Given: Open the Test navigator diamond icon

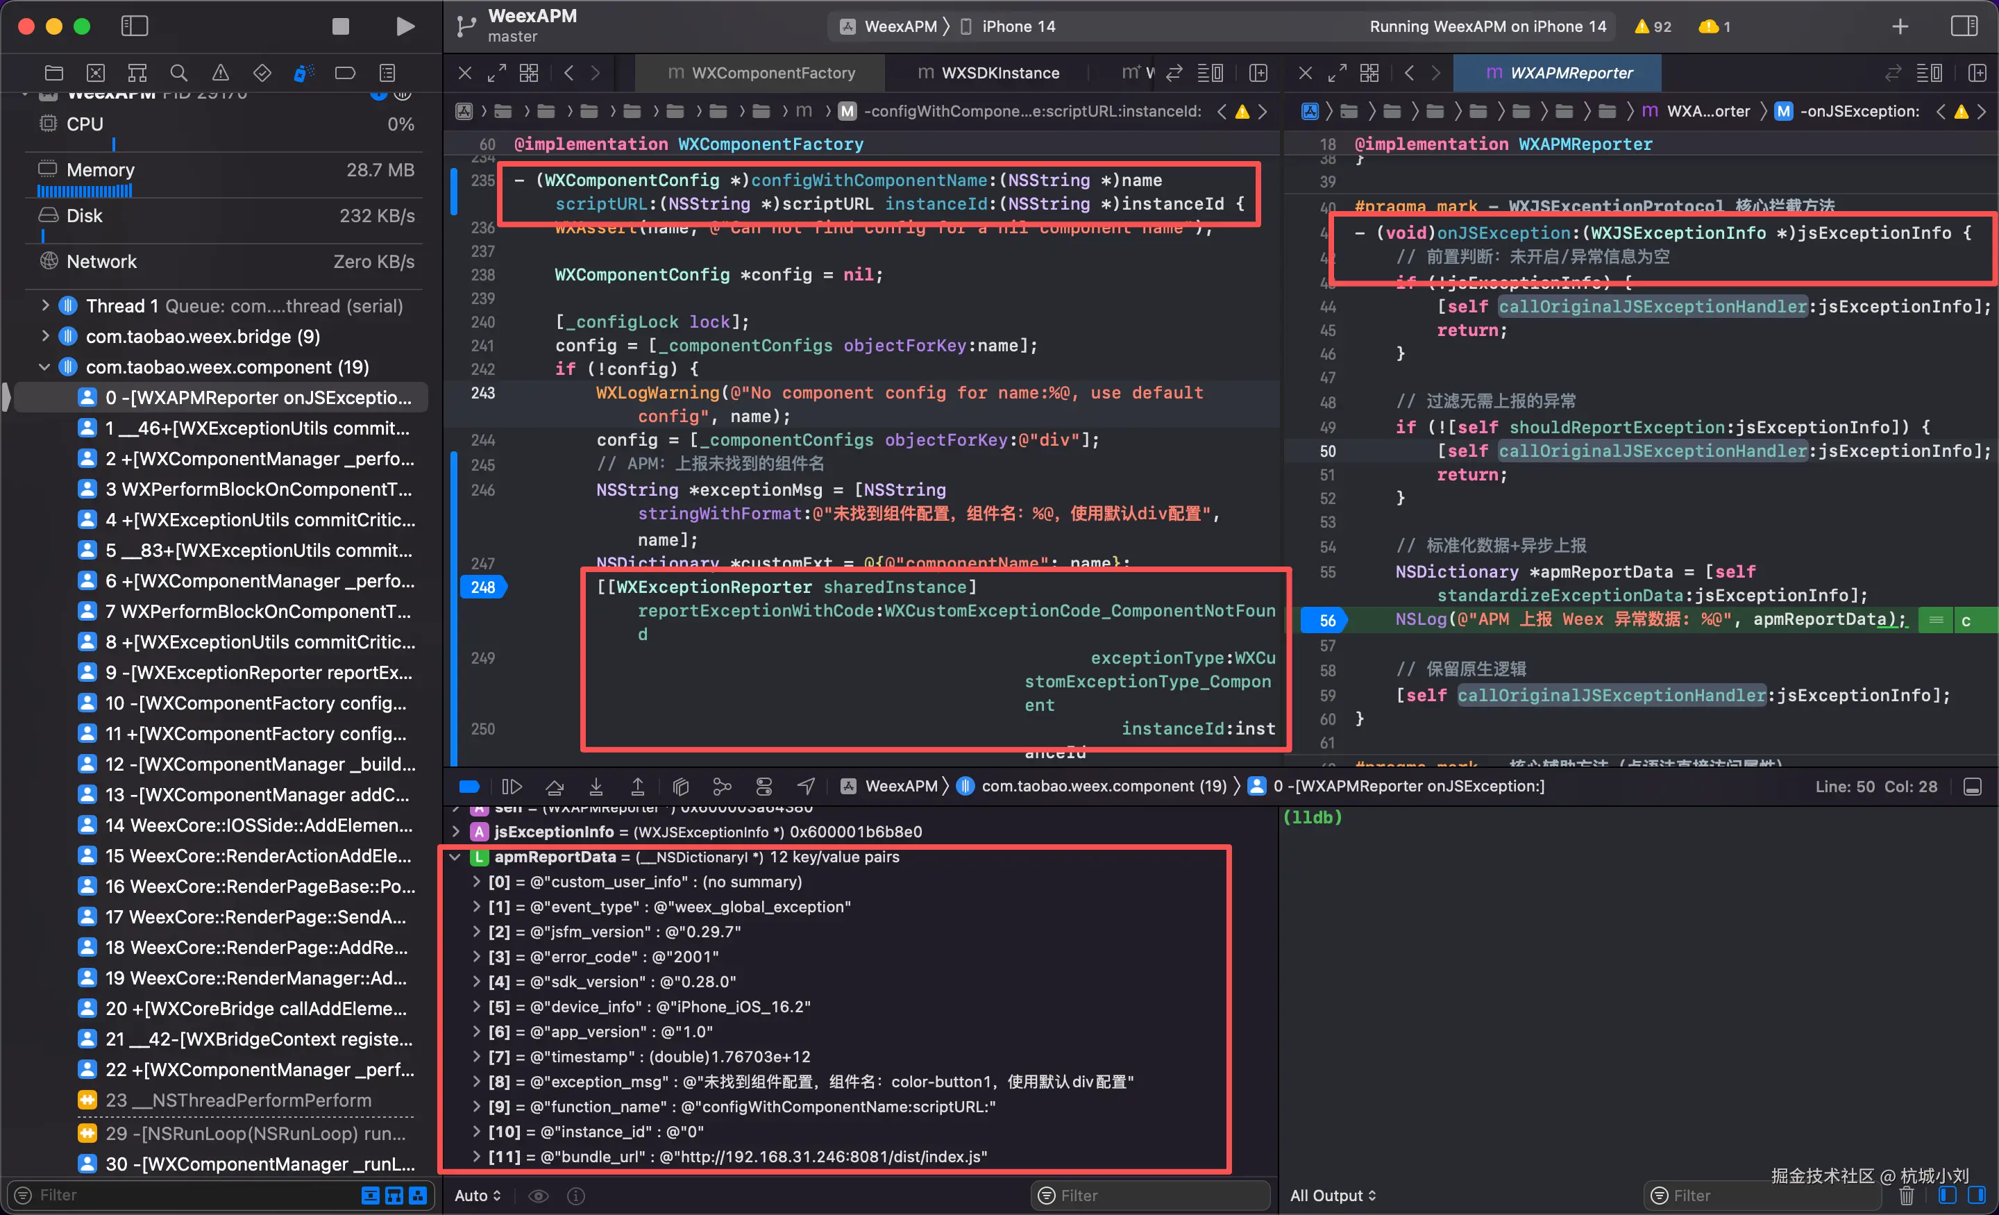Looking at the screenshot, I should click(262, 73).
